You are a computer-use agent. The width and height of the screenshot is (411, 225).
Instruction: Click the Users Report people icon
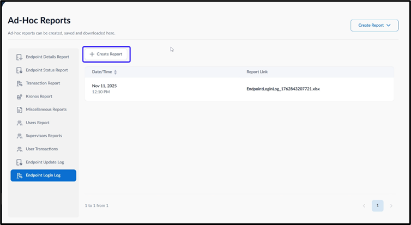[x=20, y=123]
